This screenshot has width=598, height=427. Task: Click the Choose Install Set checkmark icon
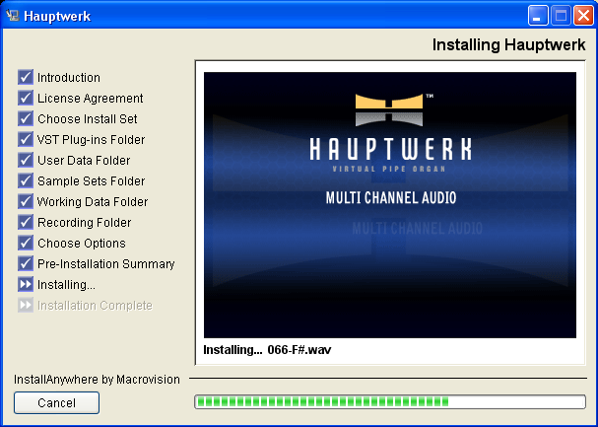26,118
